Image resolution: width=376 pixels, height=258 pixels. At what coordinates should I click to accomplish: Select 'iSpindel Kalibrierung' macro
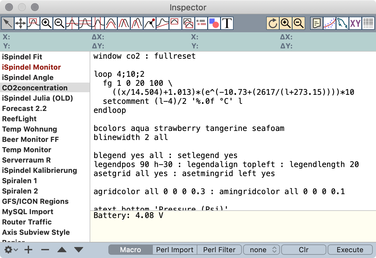(45, 170)
